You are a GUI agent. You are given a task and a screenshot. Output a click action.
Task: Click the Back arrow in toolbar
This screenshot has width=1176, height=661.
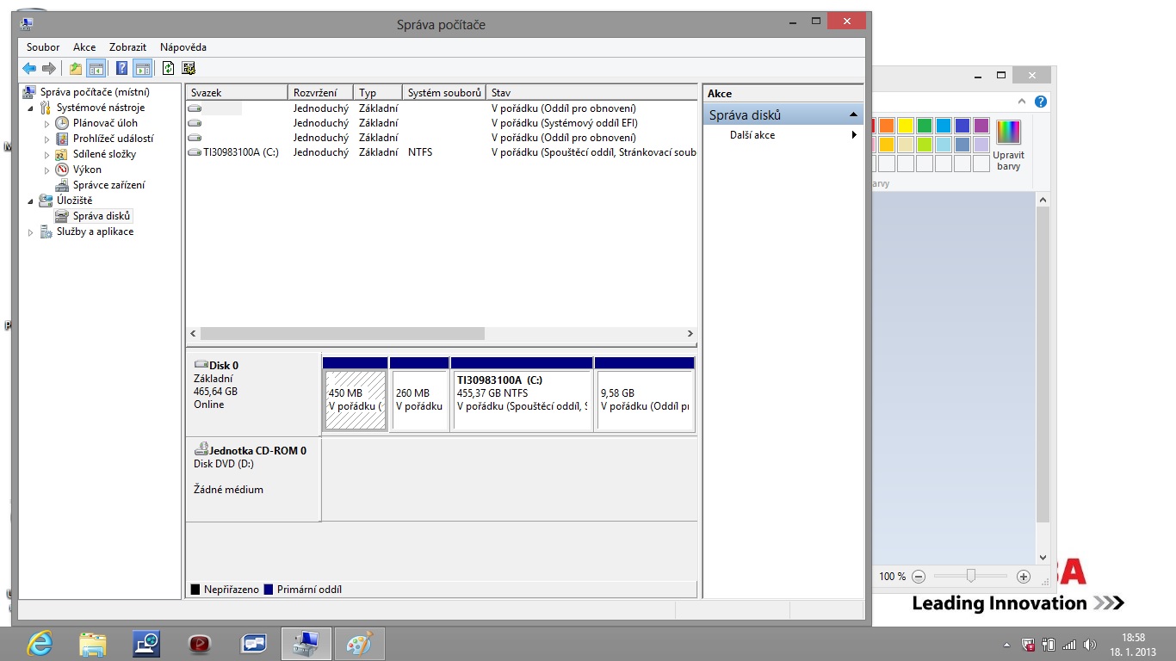pos(29,69)
